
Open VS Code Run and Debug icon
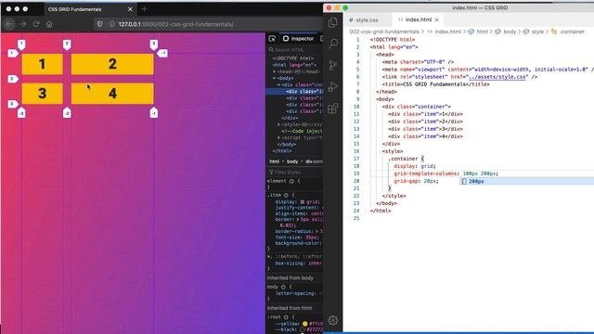point(332,86)
